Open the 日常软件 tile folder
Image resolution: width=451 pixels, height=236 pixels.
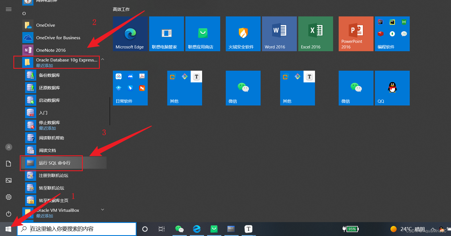click(130, 88)
